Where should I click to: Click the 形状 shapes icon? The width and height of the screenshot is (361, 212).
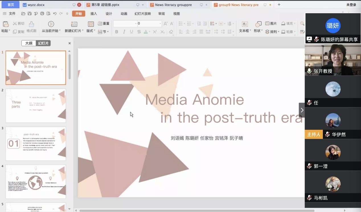pyautogui.click(x=258, y=24)
